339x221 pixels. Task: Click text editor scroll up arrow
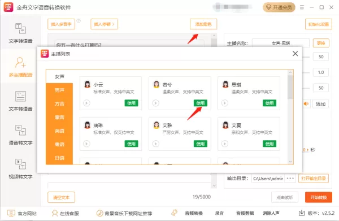[x=214, y=36]
